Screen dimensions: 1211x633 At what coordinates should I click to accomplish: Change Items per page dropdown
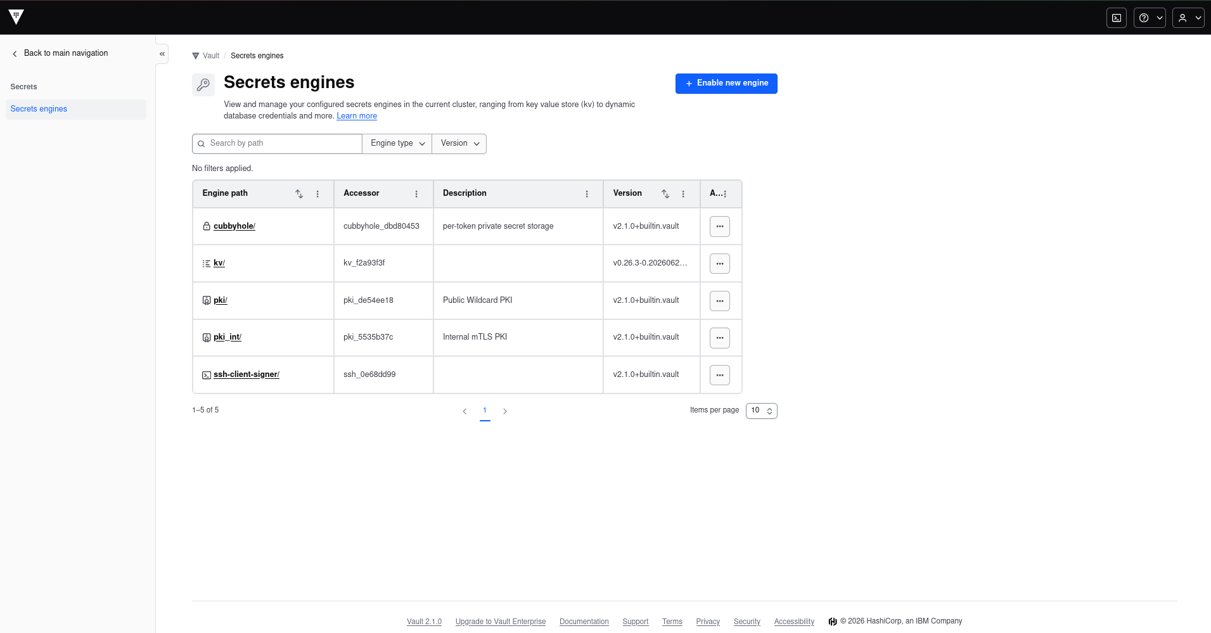[x=762, y=411]
